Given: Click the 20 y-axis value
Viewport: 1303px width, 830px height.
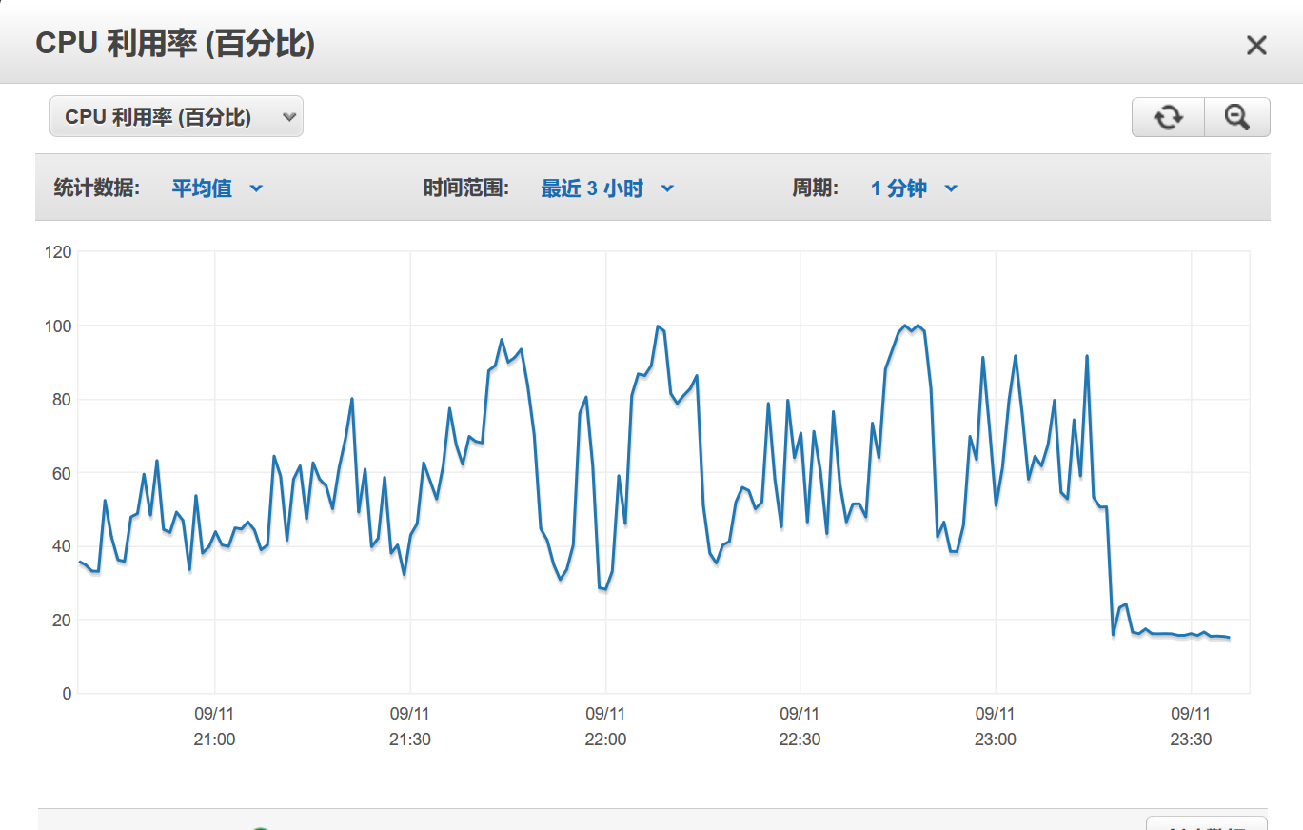Looking at the screenshot, I should 63,621.
